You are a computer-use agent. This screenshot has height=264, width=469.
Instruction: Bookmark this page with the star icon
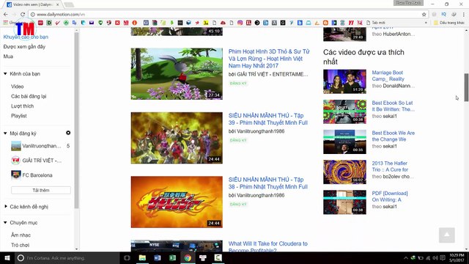[x=424, y=15]
